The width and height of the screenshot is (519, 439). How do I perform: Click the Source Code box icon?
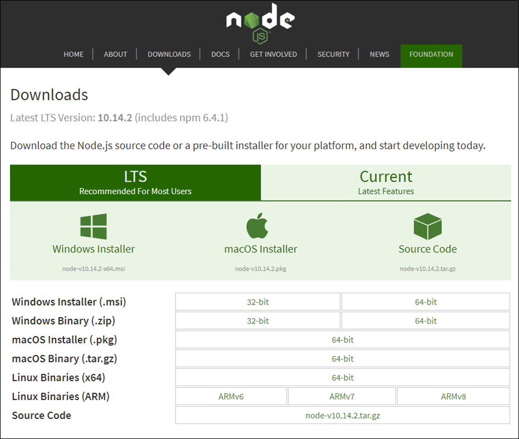click(x=428, y=227)
